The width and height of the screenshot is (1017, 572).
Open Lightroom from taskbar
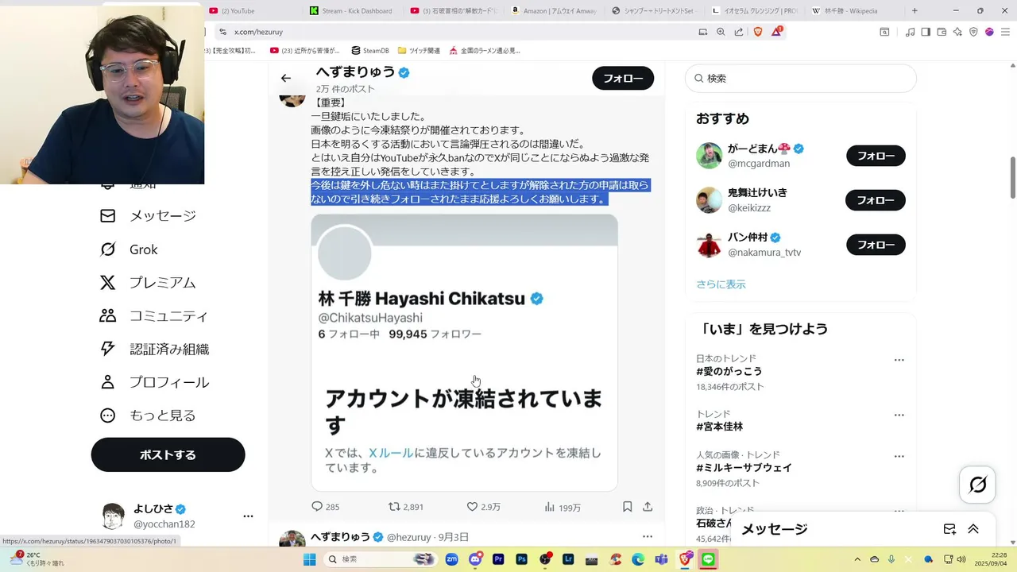568,559
